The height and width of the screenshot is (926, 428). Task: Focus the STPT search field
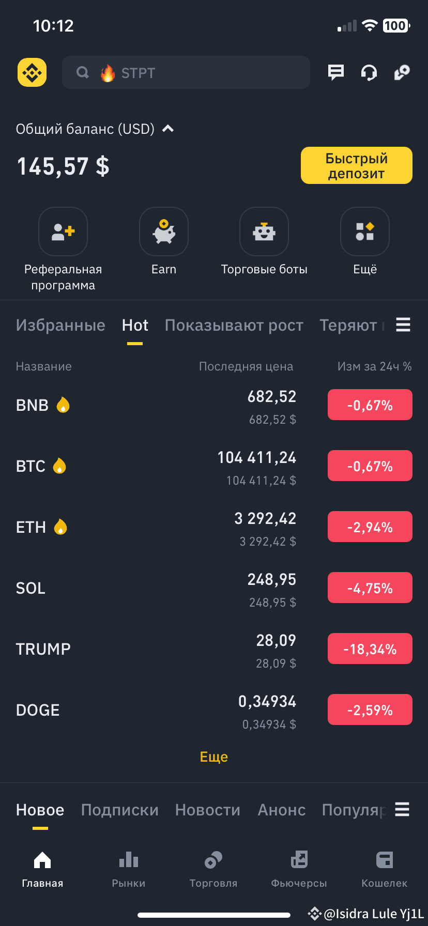point(186,72)
